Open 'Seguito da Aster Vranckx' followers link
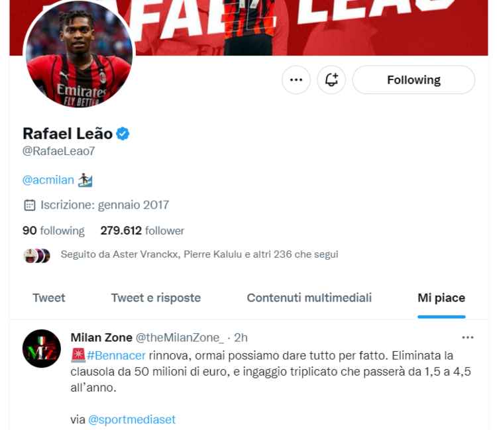497x430 pixels. click(199, 254)
